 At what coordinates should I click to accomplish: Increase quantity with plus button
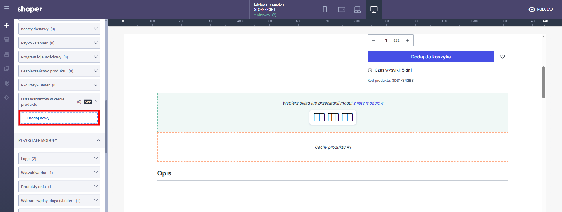tap(407, 40)
